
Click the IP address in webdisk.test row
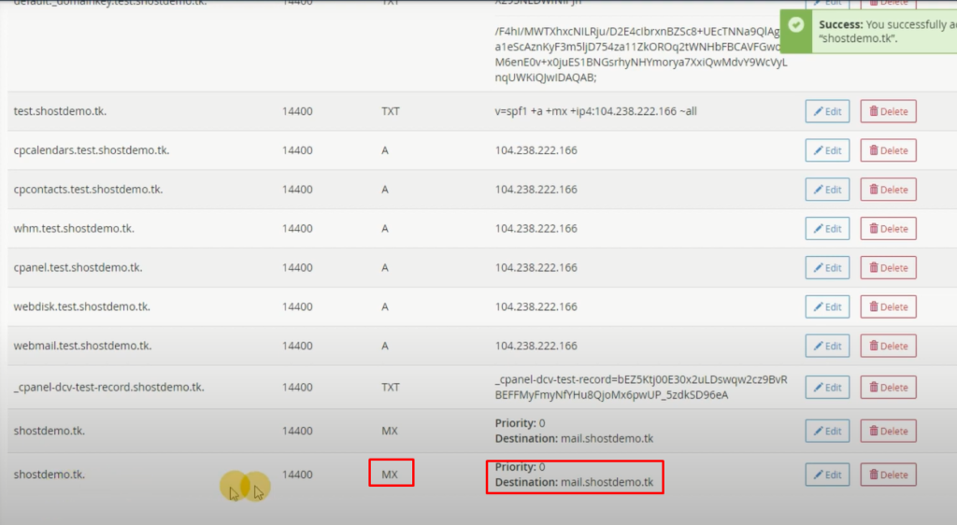click(x=536, y=306)
